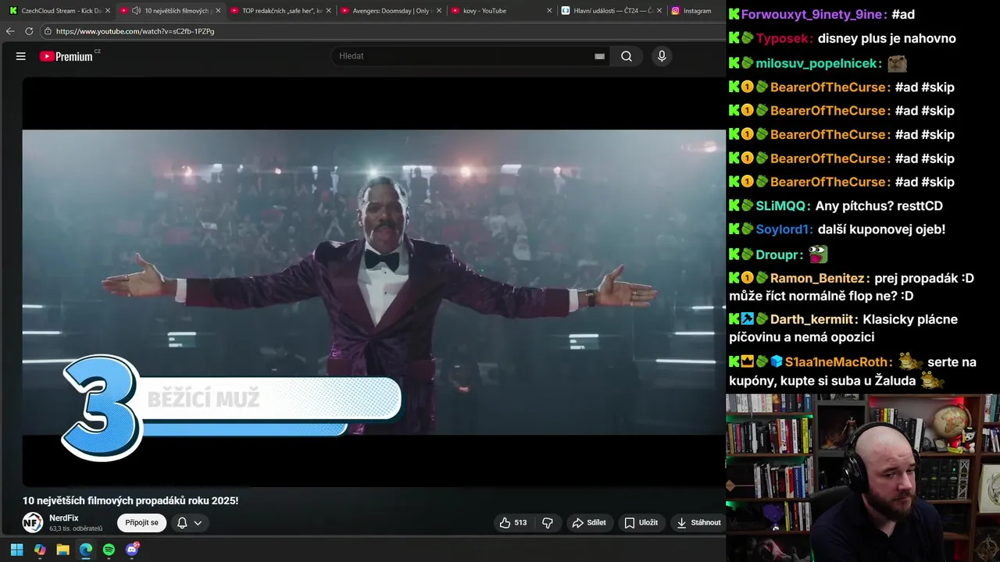Click chat username Typosek
Viewport: 1000px width, 562px height.
784,38
